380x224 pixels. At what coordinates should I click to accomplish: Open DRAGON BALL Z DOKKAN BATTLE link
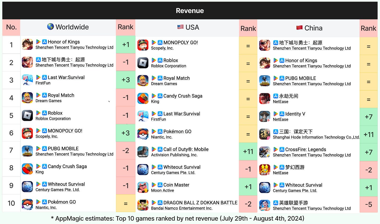click(200, 203)
